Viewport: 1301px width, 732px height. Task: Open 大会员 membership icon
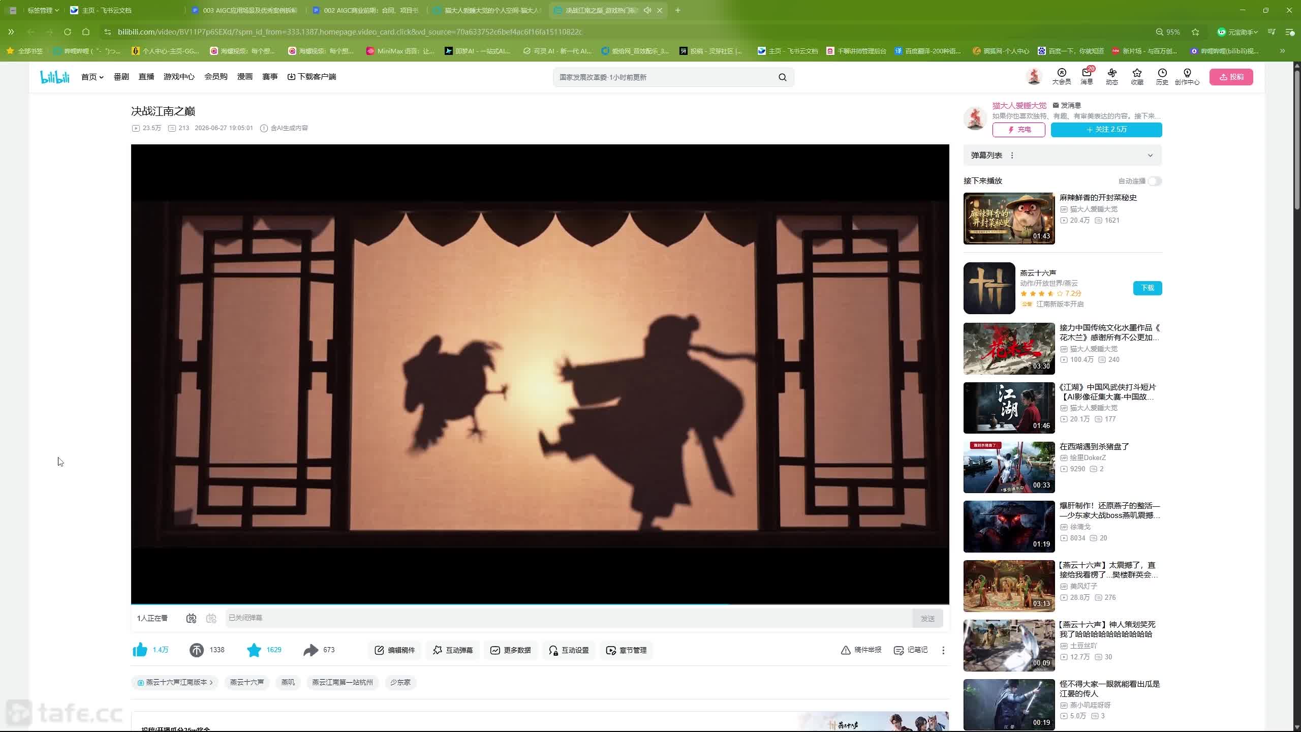(1062, 77)
